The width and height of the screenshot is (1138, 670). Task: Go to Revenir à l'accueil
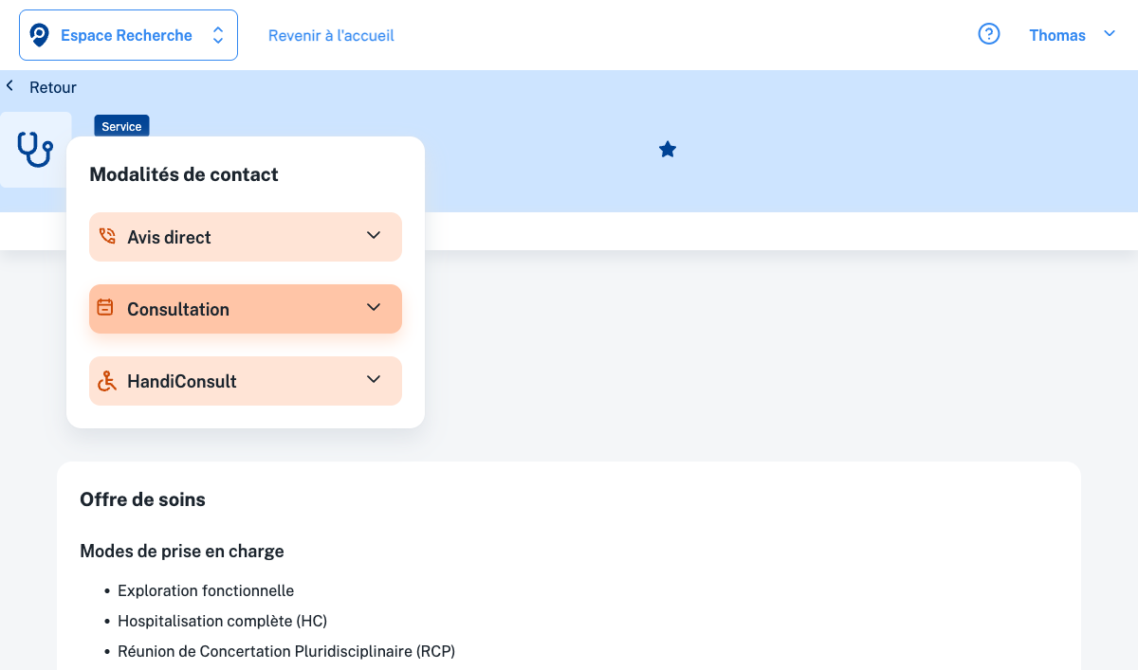pos(331,36)
